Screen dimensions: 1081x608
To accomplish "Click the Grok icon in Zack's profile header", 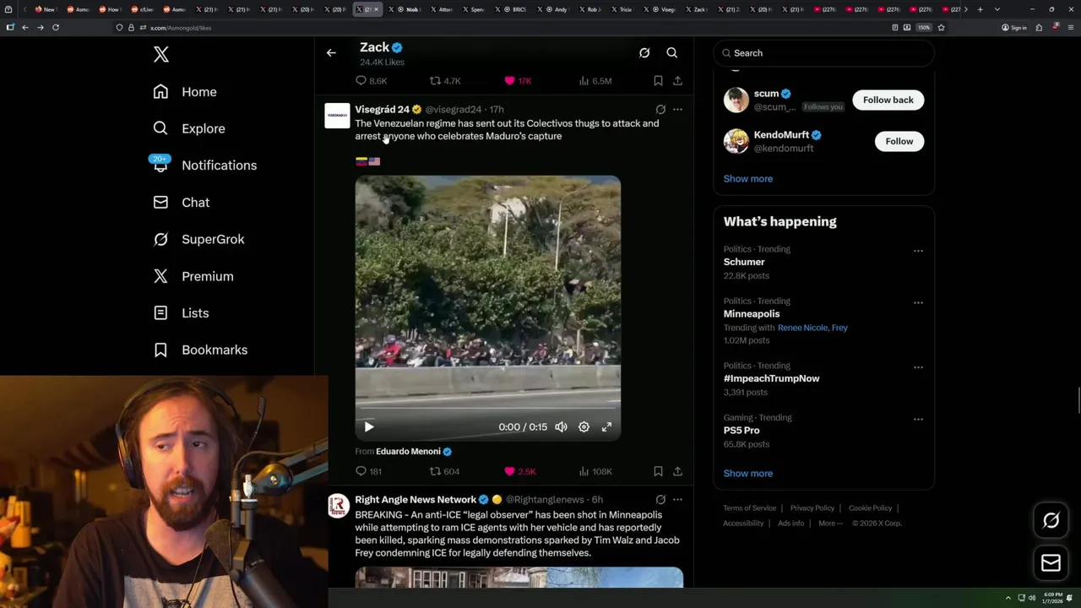I will [644, 52].
